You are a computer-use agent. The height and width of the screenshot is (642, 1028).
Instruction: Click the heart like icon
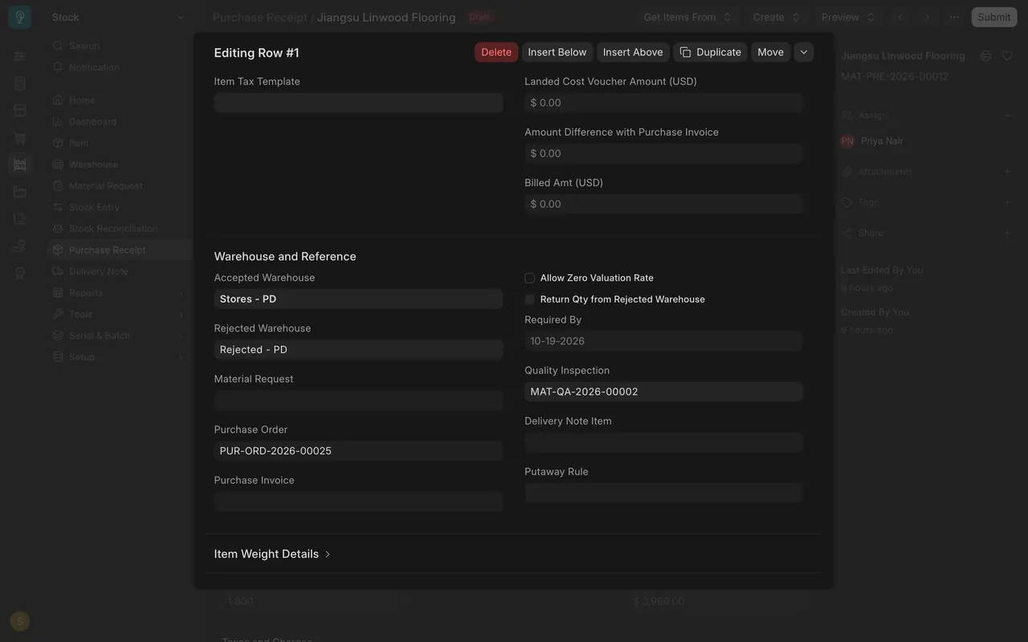click(1007, 55)
